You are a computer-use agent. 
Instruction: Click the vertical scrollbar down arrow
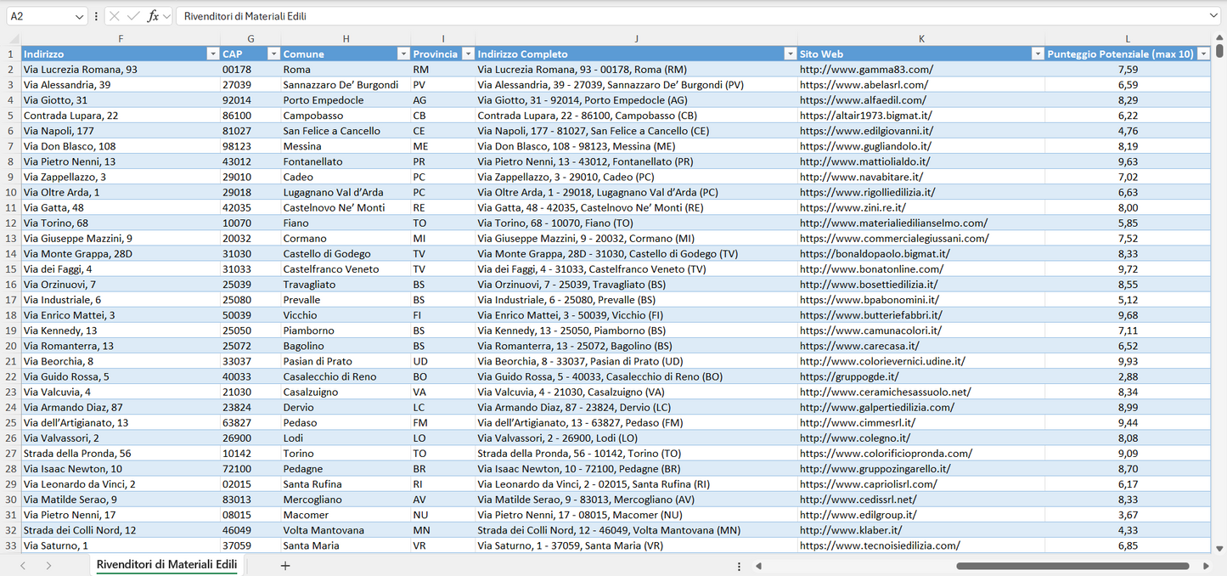[1220, 549]
